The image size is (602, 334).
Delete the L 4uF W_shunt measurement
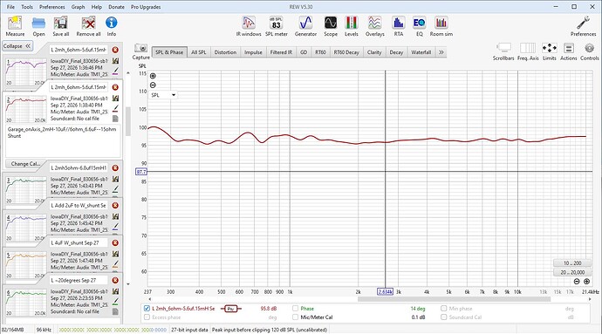115,242
